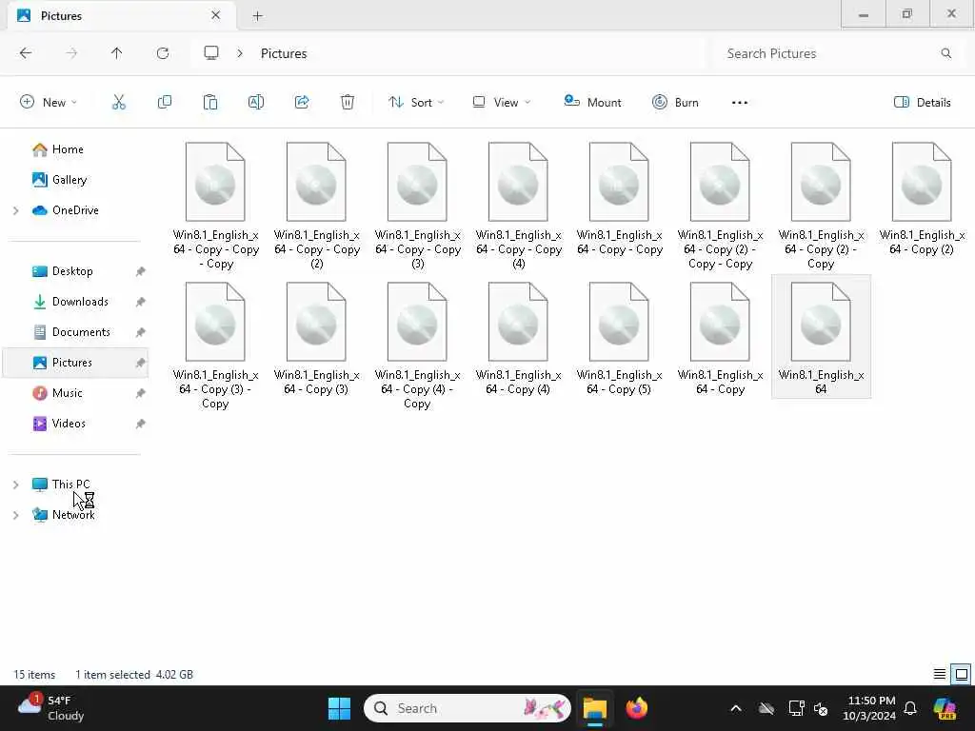Image resolution: width=975 pixels, height=731 pixels.
Task: Select file Win8.1_English_x64 - Copy (3) - Copy
Action: click(x=215, y=346)
